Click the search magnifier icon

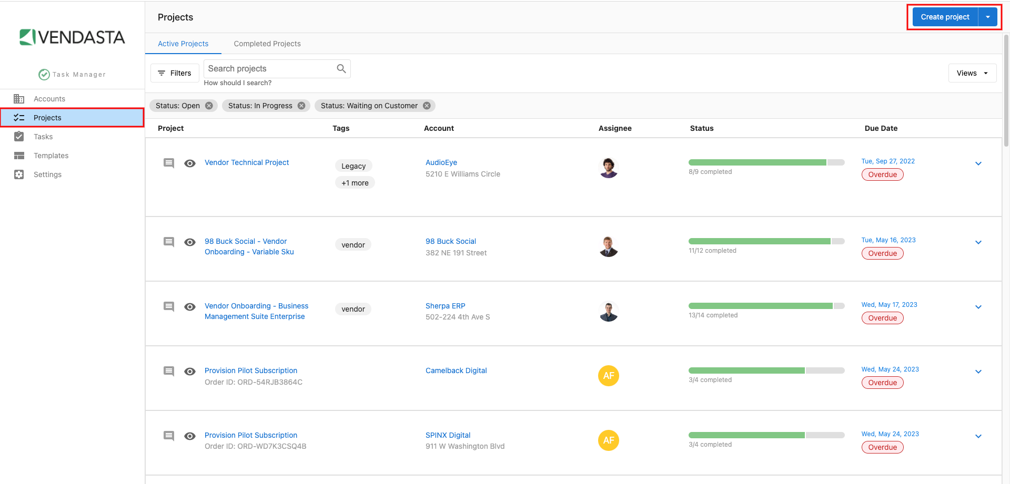click(x=341, y=68)
